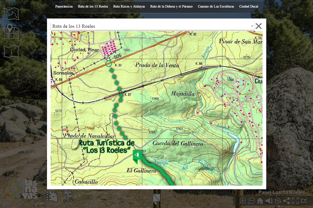Viewport: 313px width, 208px height.
Task: Return to home view with house icon
Action: (x=260, y=200)
